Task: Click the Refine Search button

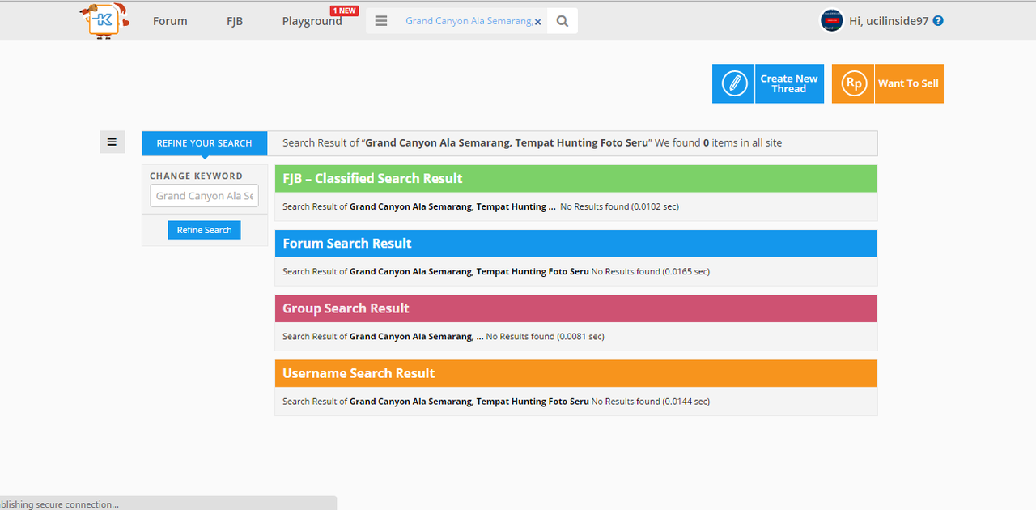Action: point(204,230)
